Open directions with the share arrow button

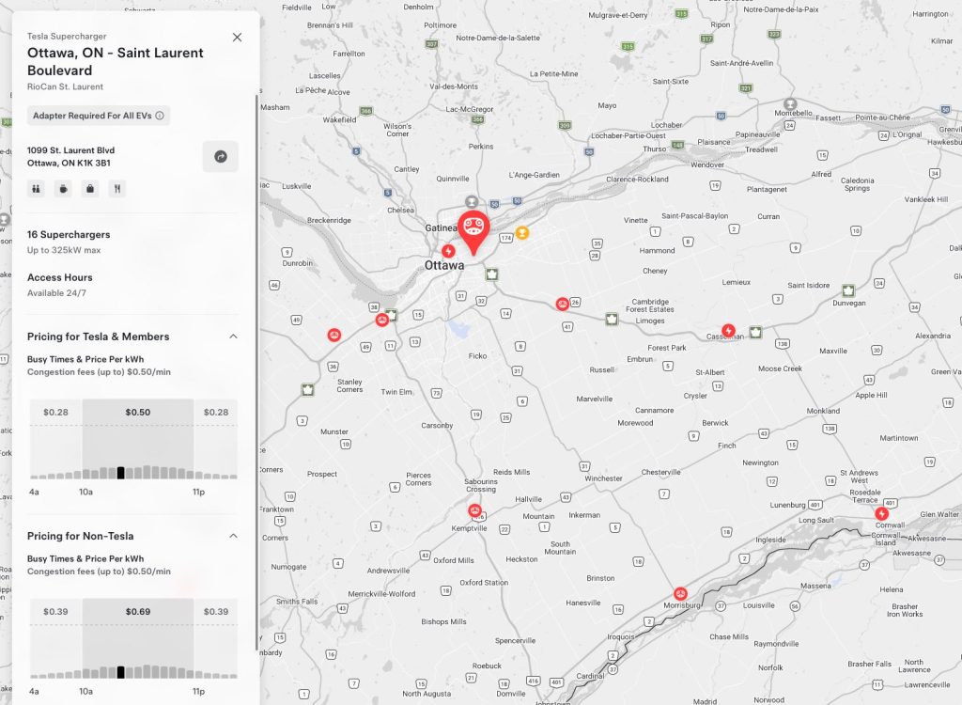(x=220, y=157)
